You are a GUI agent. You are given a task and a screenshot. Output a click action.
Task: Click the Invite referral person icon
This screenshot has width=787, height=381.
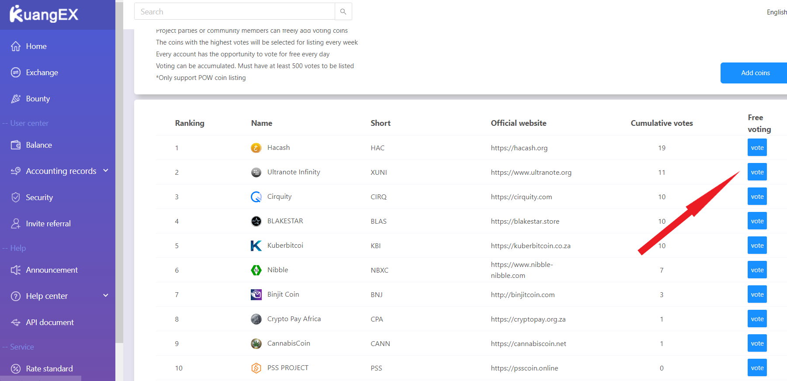16,224
